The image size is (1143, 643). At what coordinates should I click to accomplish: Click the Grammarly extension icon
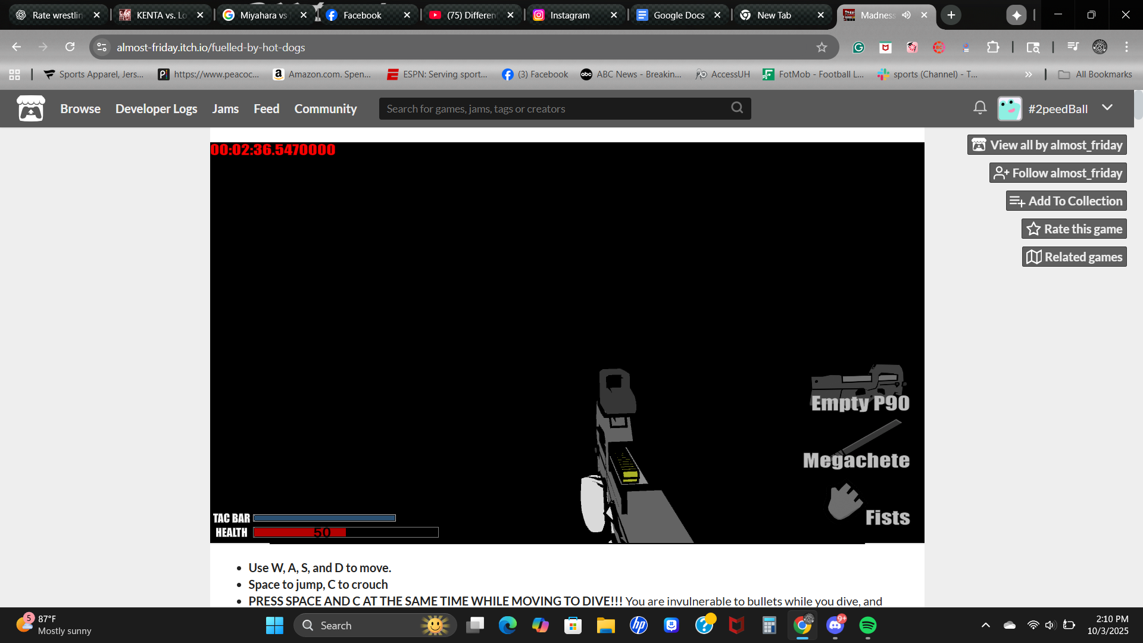point(858,47)
